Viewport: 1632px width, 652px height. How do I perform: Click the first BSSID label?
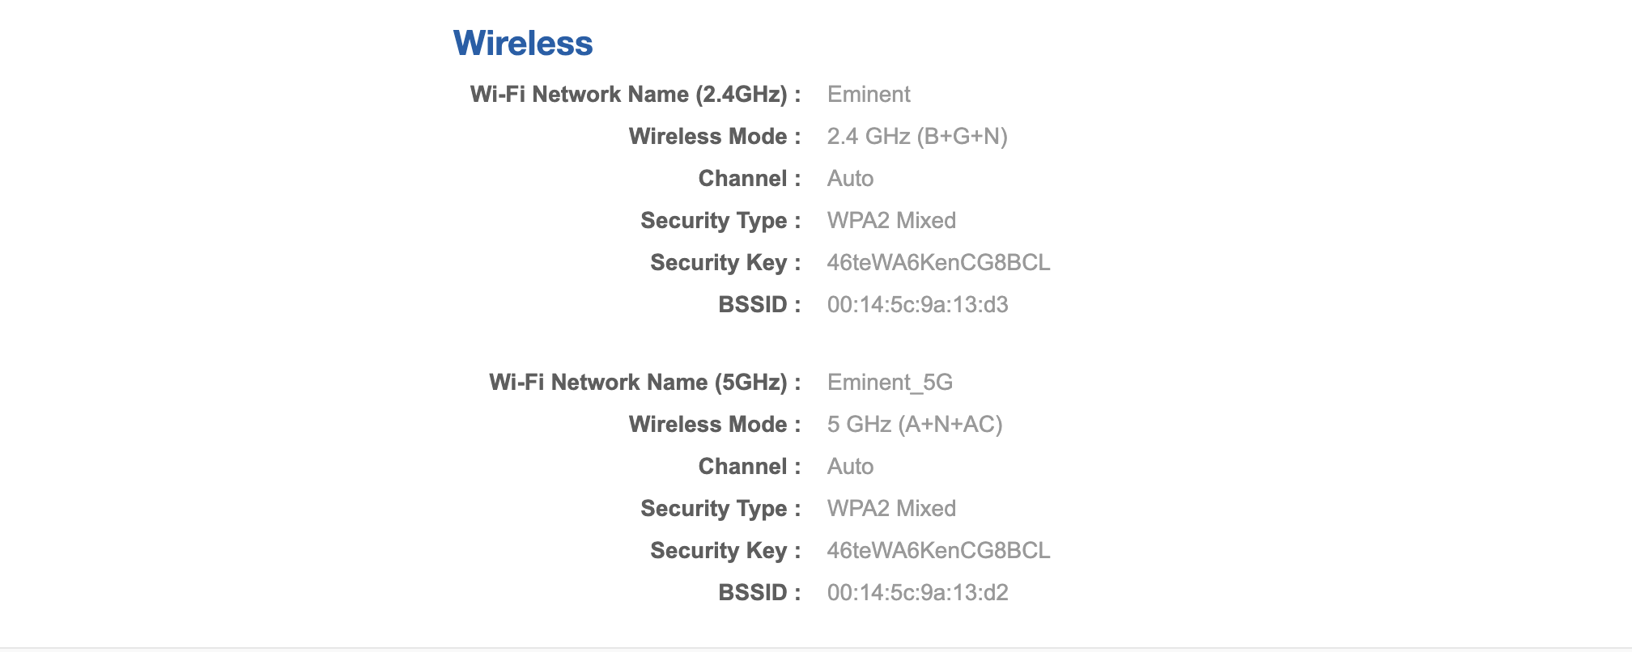759,305
